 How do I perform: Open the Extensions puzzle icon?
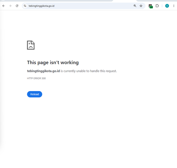157,6
